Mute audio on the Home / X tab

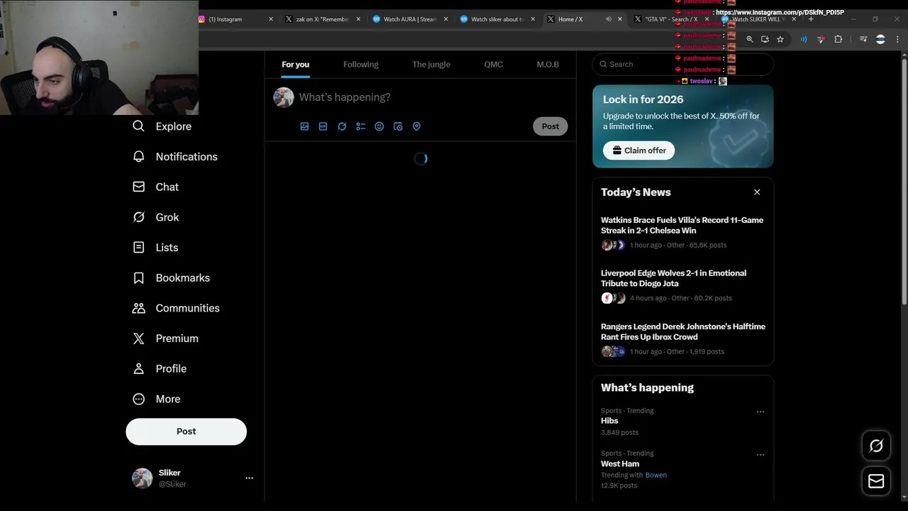pos(608,19)
